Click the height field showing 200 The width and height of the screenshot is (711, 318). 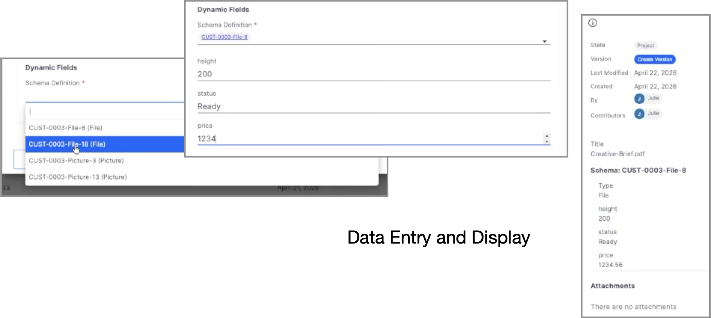coord(373,74)
